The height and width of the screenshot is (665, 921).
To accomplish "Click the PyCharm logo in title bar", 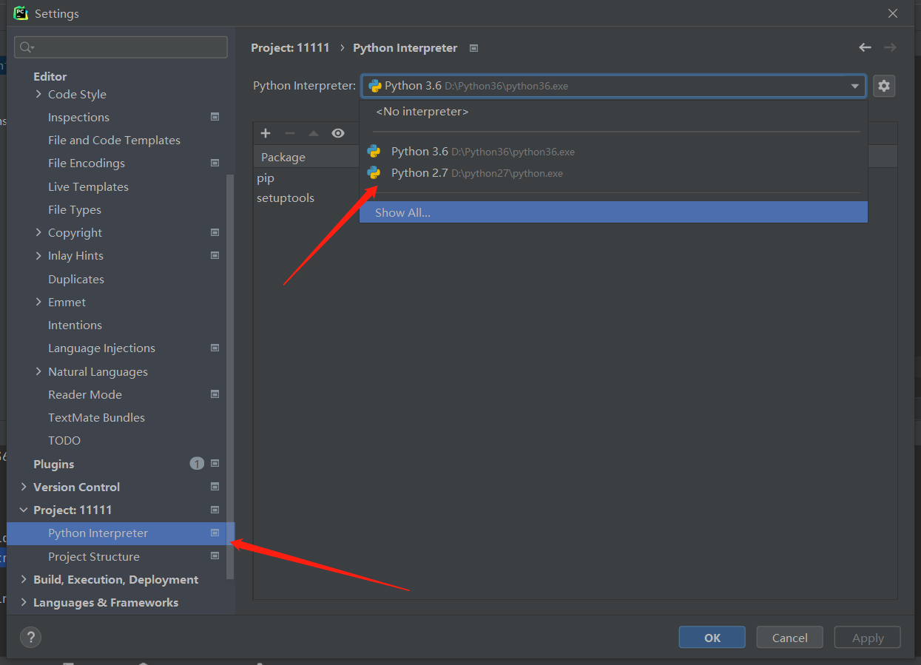I will tap(21, 13).
